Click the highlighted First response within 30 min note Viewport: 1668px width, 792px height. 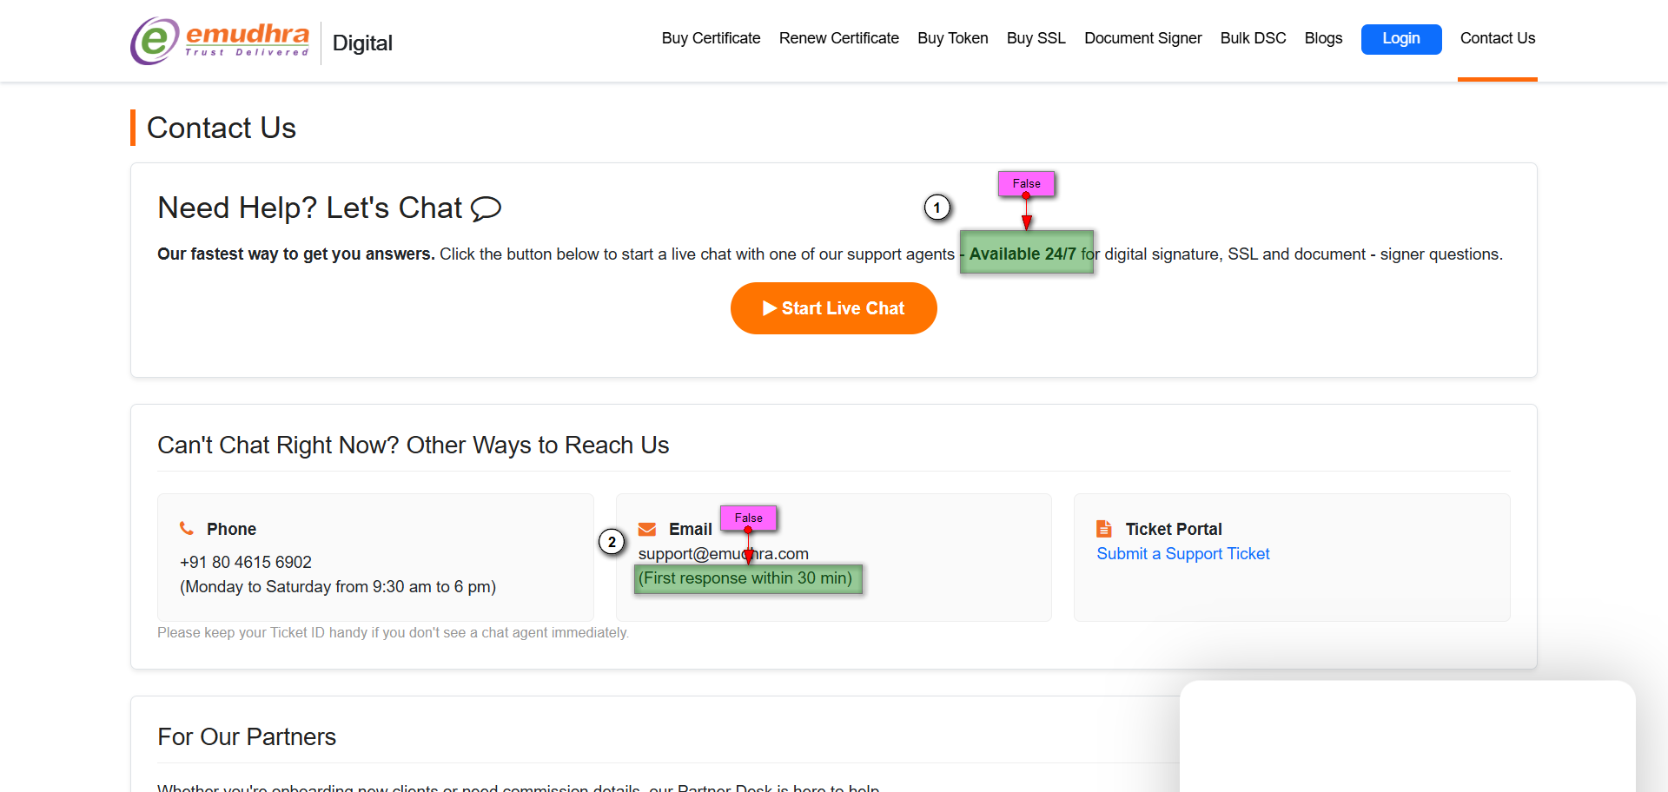click(747, 578)
